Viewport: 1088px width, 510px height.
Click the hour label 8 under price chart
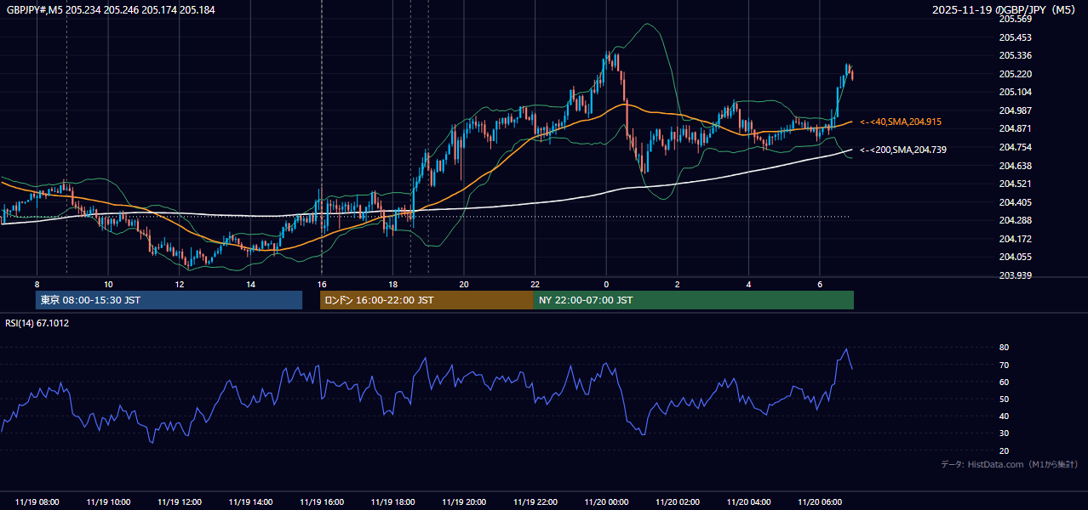point(37,284)
